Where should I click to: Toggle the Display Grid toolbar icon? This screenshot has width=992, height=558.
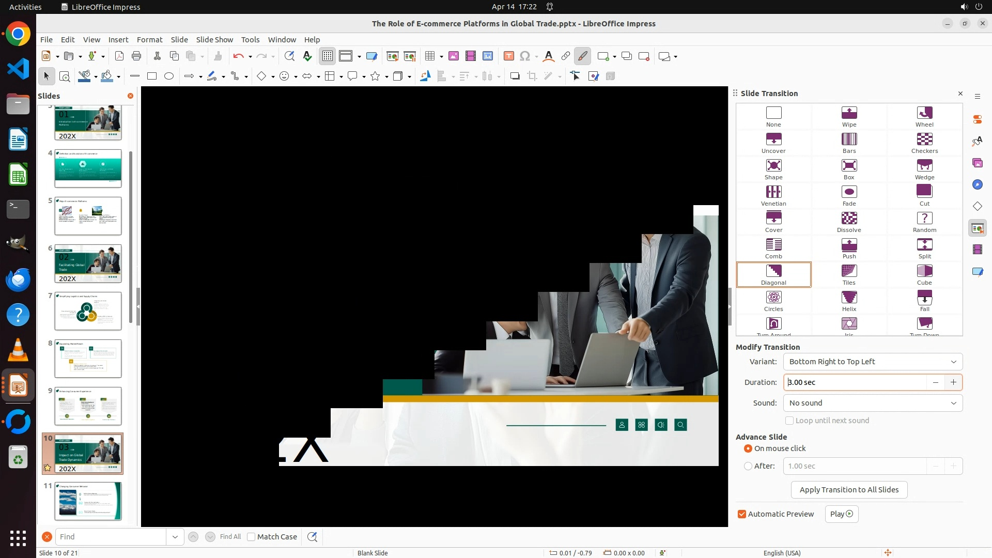pos(327,56)
